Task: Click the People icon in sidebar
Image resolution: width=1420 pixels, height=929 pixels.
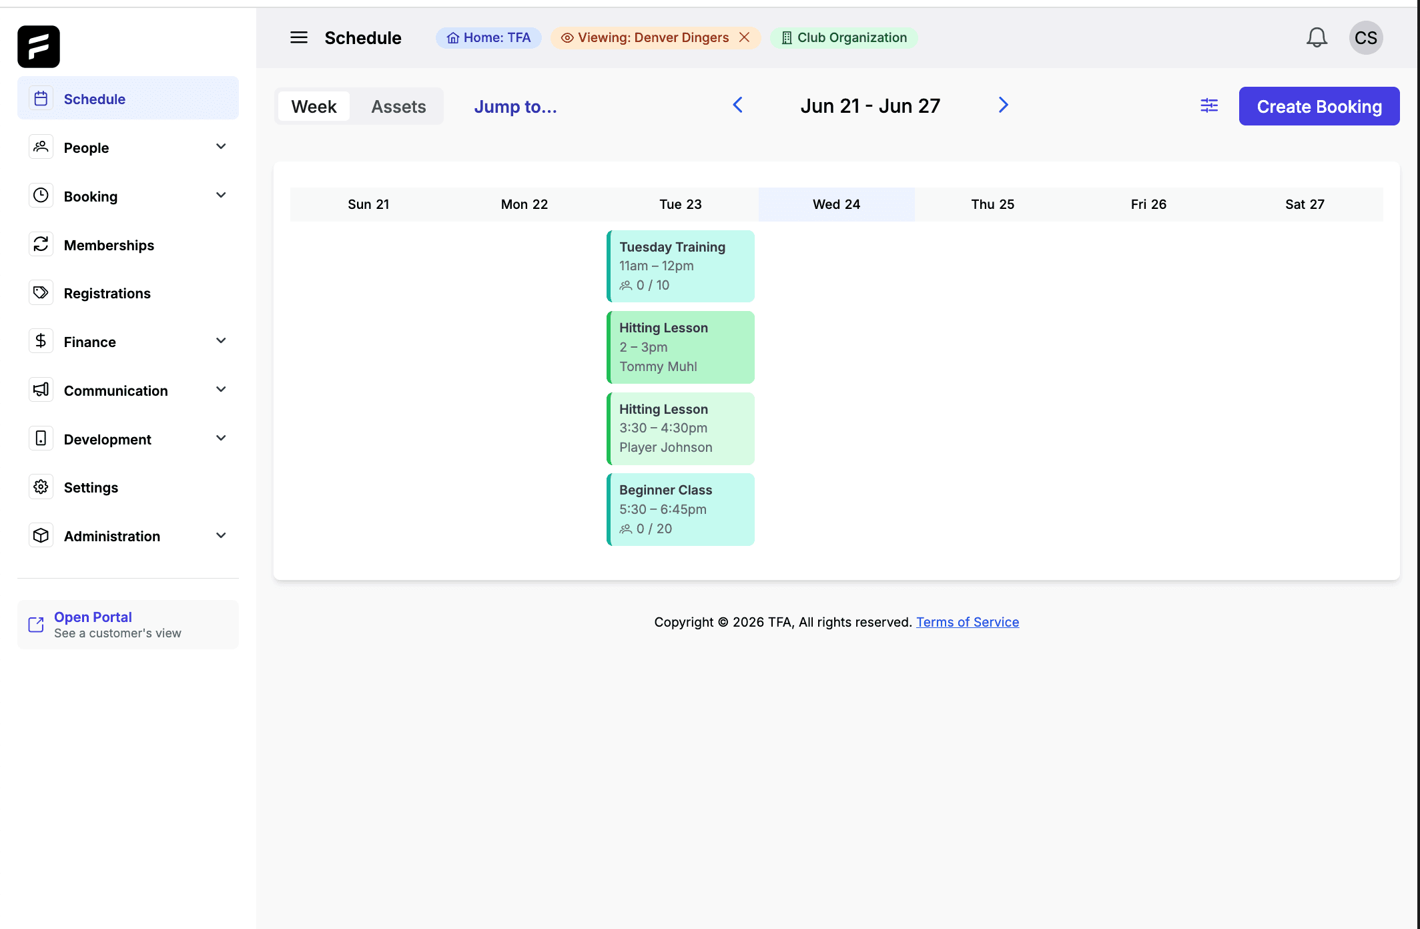Action: (x=41, y=147)
